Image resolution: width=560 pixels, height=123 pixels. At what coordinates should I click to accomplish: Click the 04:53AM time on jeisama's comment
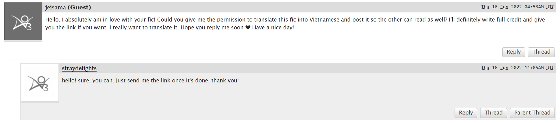tap(534, 7)
